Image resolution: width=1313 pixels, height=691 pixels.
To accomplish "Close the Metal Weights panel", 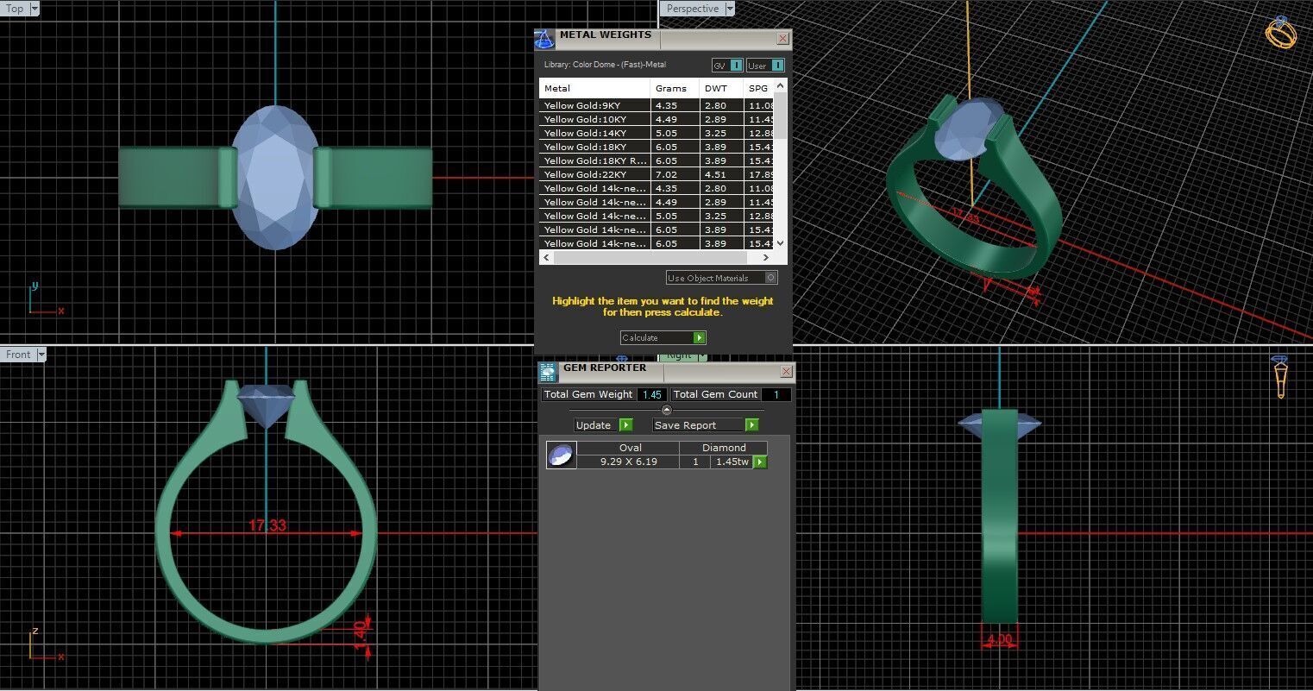I will point(782,39).
